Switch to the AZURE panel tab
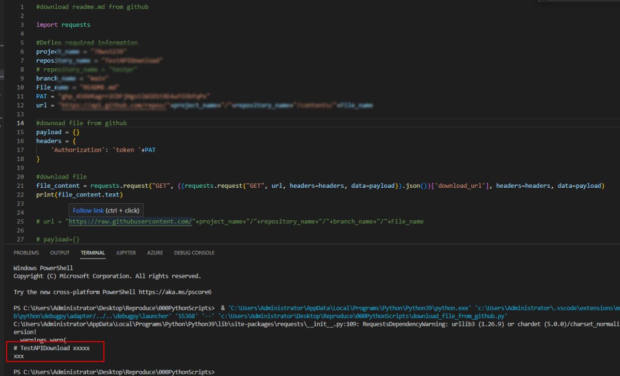The height and width of the screenshot is (376, 620). [155, 253]
